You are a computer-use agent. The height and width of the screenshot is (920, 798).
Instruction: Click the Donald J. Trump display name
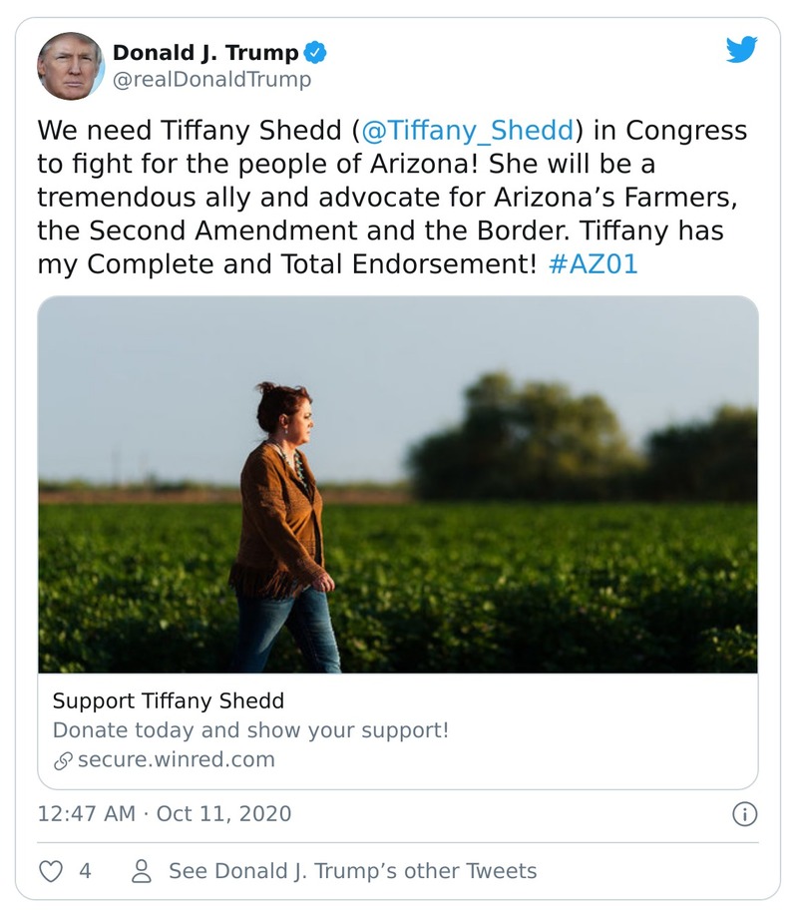click(205, 53)
